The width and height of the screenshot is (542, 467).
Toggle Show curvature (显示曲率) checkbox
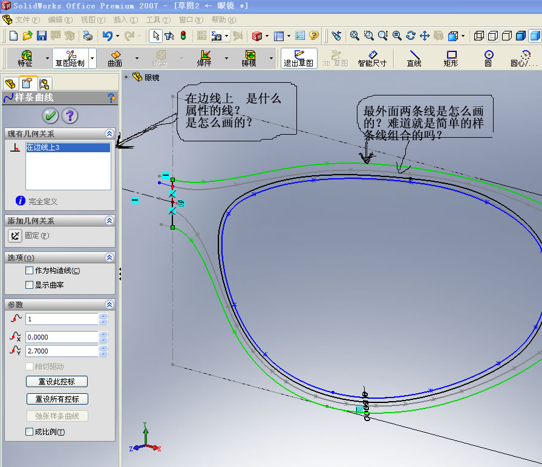pyautogui.click(x=30, y=285)
